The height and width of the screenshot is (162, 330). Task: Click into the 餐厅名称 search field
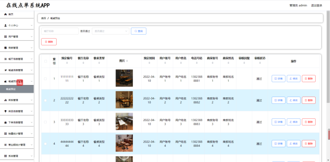[x=60, y=31]
